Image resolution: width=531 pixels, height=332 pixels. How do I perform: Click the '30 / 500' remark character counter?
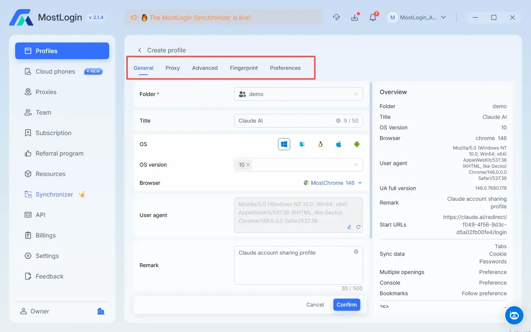(x=352, y=288)
